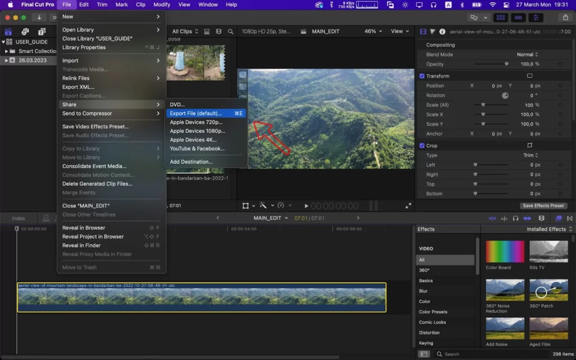The height and width of the screenshot is (360, 576).
Task: Add keyframe for Rotation
Action: [x=560, y=95]
